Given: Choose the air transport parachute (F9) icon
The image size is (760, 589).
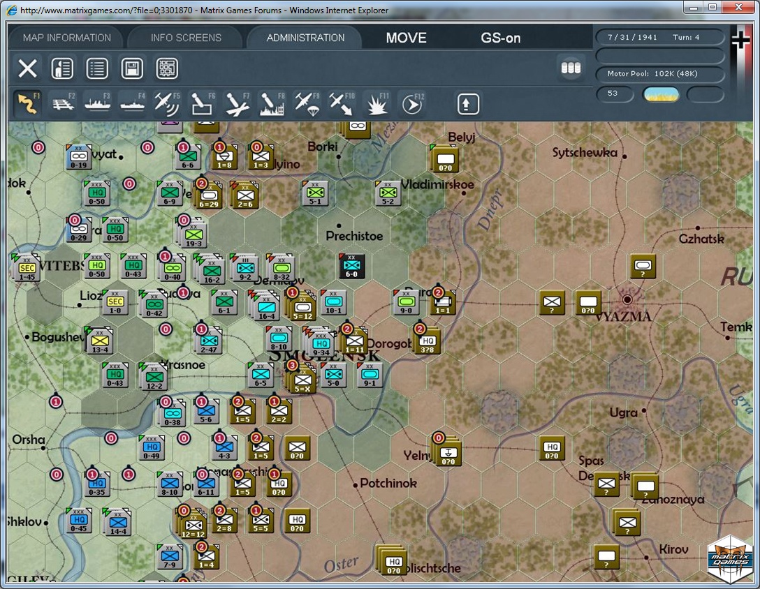Looking at the screenshot, I should coord(307,104).
